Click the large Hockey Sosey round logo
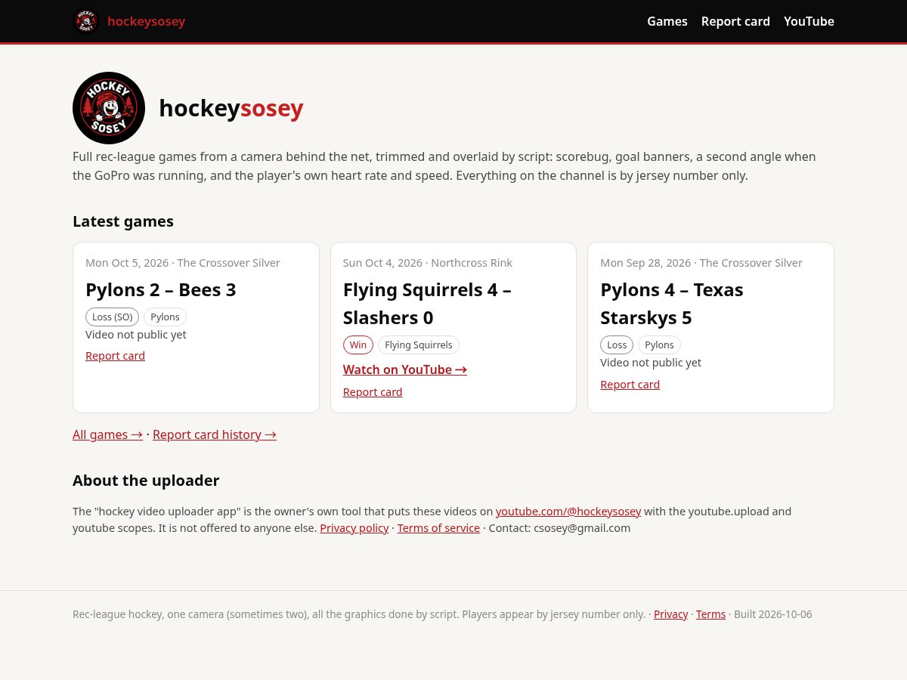Viewport: 907px width, 680px height. [x=109, y=108]
